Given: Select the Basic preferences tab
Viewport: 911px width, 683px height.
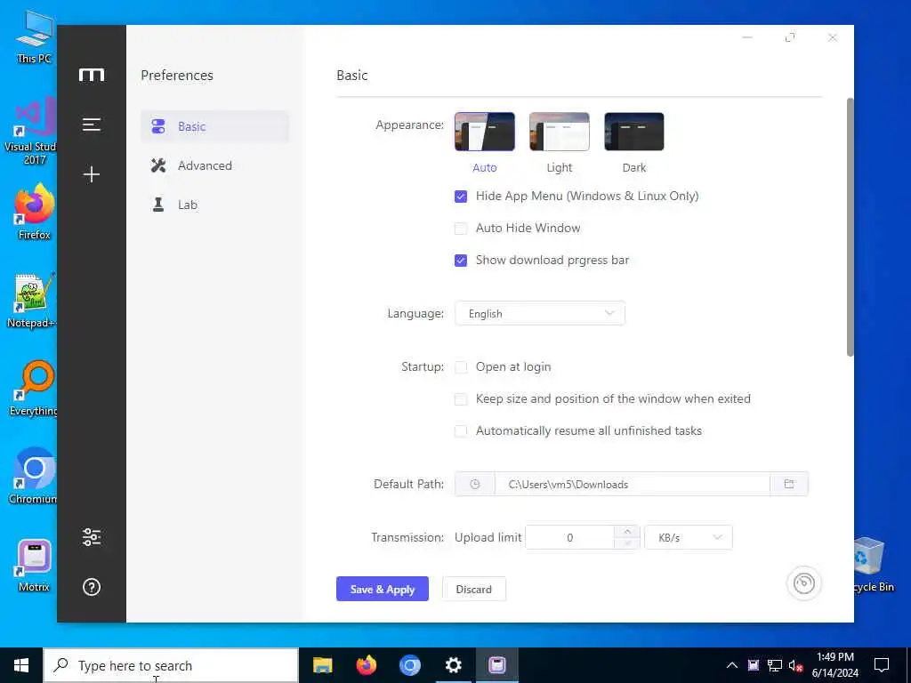Looking at the screenshot, I should click(x=215, y=126).
